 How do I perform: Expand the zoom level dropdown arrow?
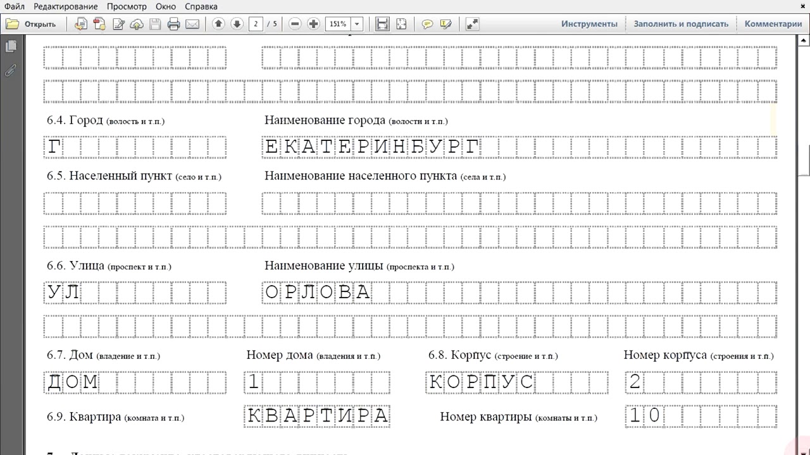pos(357,24)
